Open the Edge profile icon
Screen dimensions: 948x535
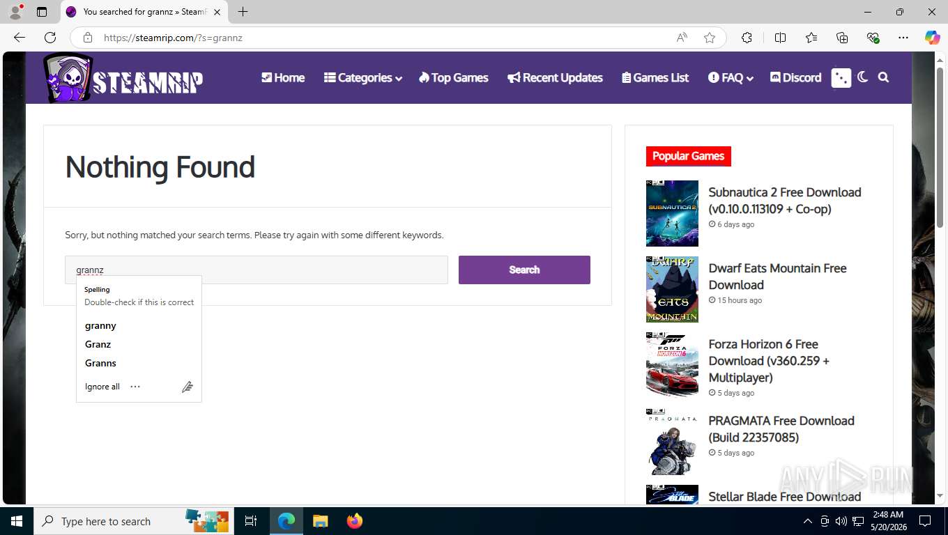point(15,12)
